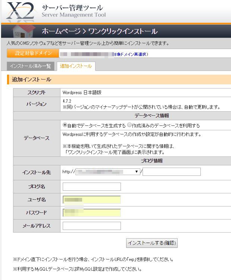Click the 設定対象ドメイン label
The image size is (231, 280).
(x=33, y=53)
